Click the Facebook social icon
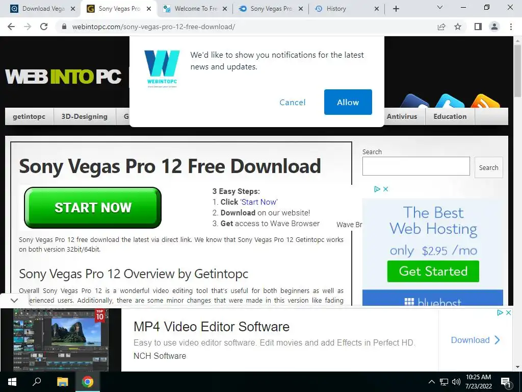The width and height of the screenshot is (522, 392). tap(415, 101)
